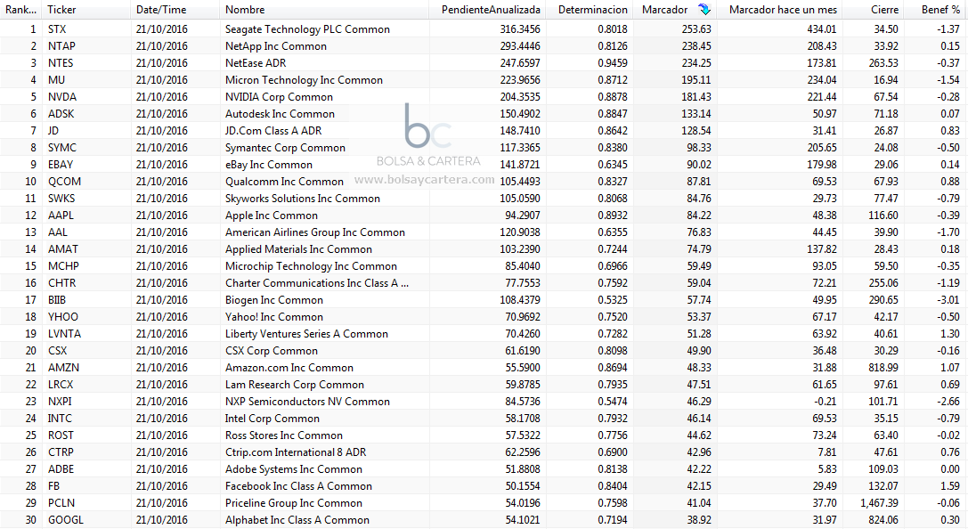Click NetEase ADR name cell
This screenshot has width=968, height=529.
[256, 63]
